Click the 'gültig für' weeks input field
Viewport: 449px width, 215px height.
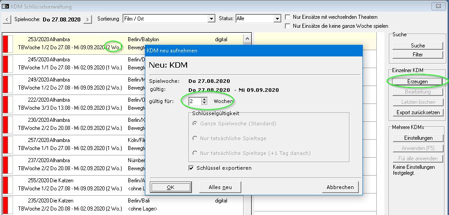(x=195, y=102)
